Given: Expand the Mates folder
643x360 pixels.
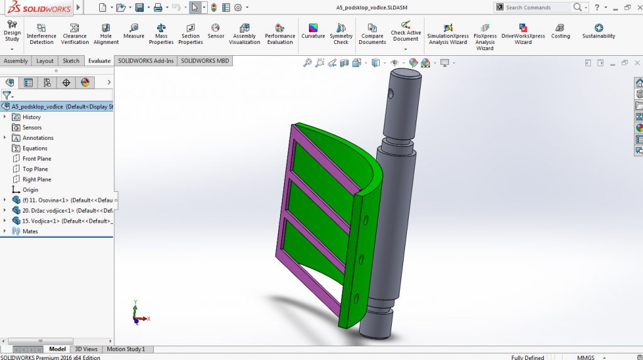Looking at the screenshot, I should 5,231.
